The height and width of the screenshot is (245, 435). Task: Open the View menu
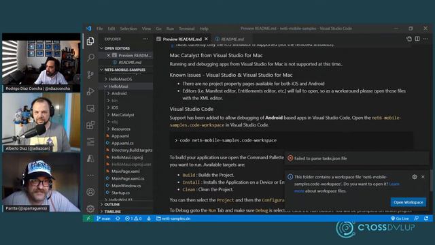pyautogui.click(x=147, y=29)
